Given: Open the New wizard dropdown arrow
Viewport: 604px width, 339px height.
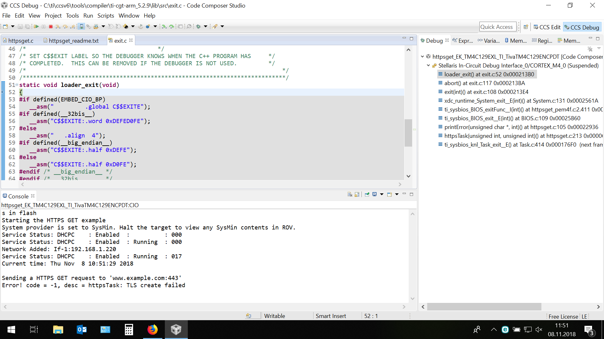Looking at the screenshot, I should 13,27.
